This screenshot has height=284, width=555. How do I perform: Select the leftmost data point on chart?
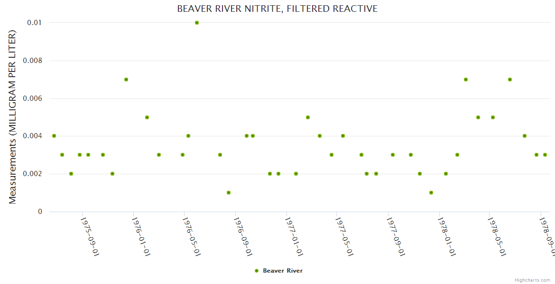coord(54,136)
